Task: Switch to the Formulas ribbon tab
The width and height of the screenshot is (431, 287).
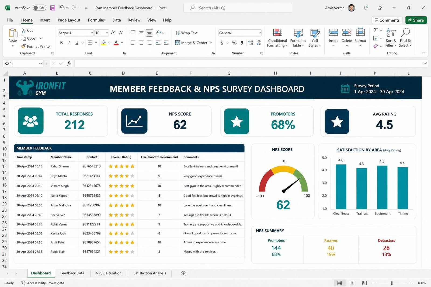Action: pyautogui.click(x=96, y=20)
